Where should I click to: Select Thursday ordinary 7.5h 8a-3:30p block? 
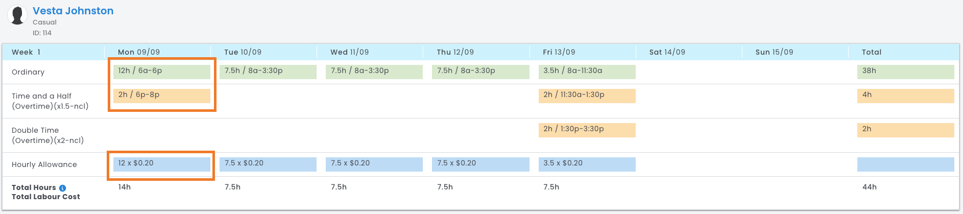[x=480, y=72]
